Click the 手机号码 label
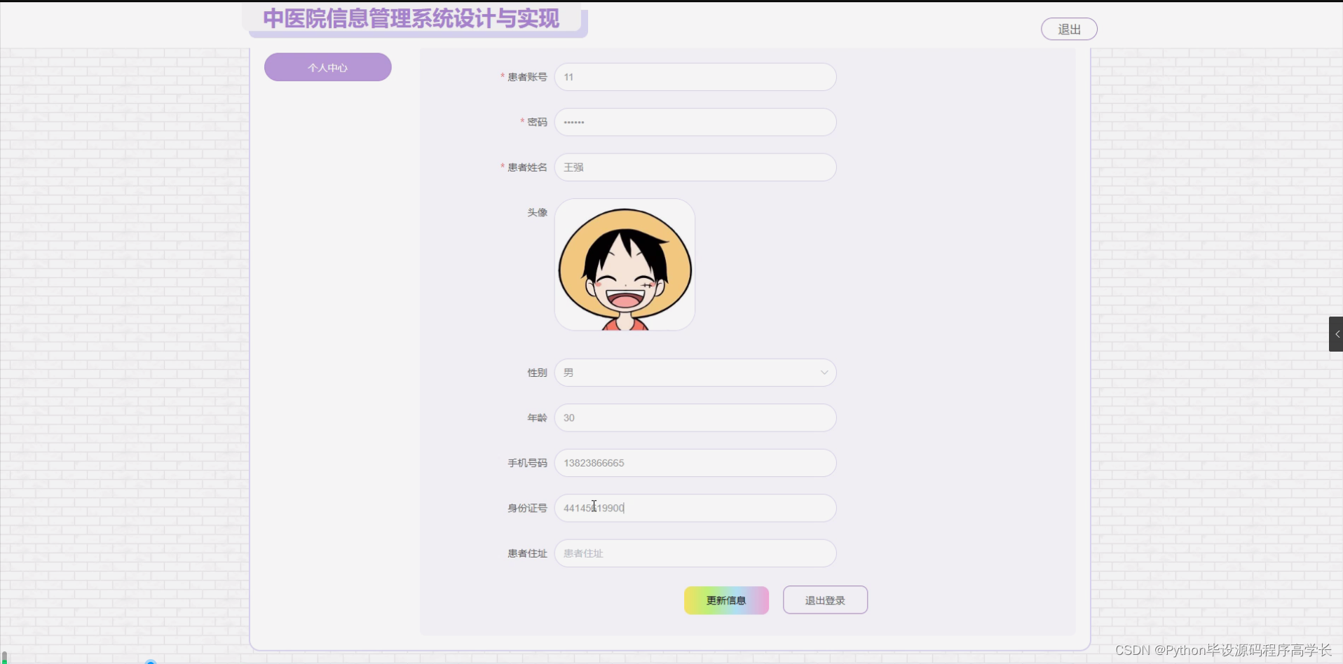The image size is (1343, 664). coord(527,463)
